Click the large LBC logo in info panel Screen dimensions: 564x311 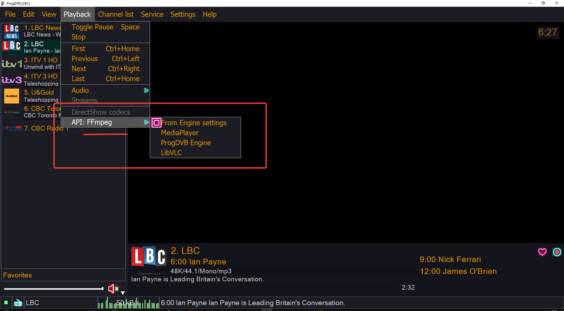[x=149, y=256]
